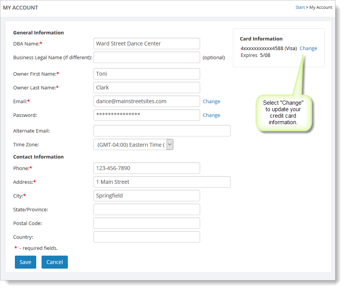The width and height of the screenshot is (345, 290).
Task: Click the Cancel button
Action: coord(55,262)
